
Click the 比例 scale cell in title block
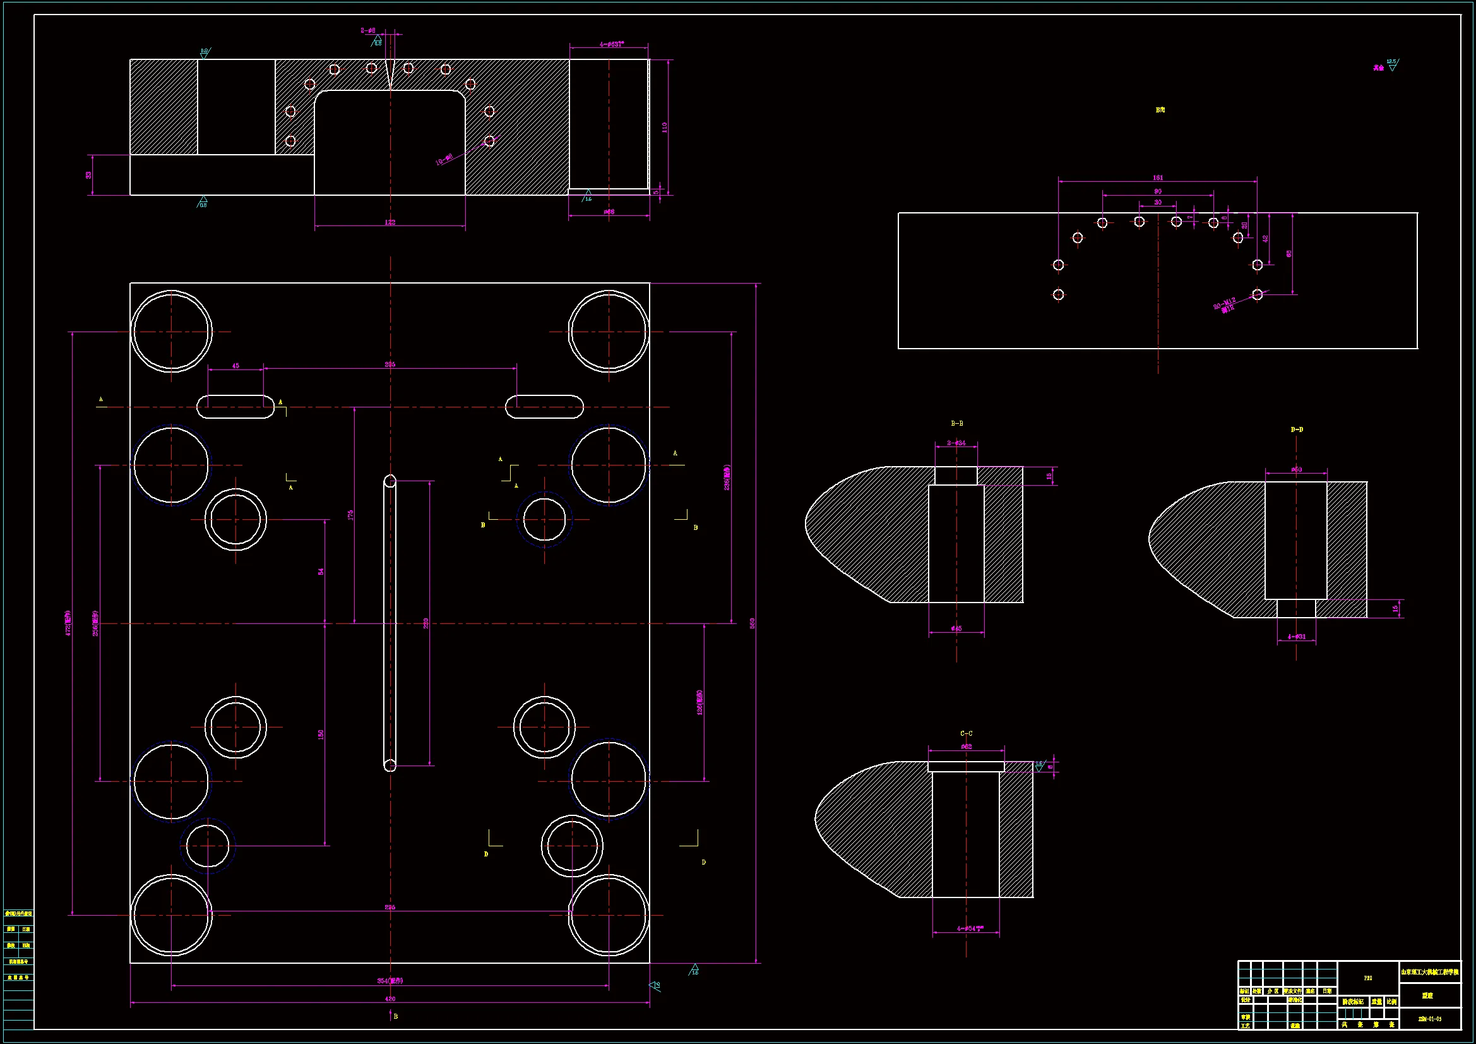[1391, 1002]
